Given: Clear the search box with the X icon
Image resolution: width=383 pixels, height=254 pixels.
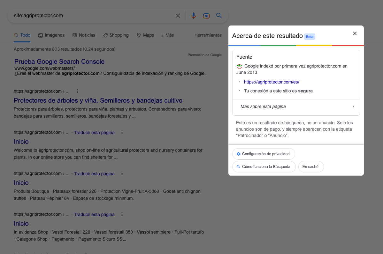Looking at the screenshot, I should coord(178,16).
